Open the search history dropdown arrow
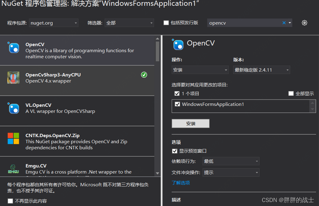The height and width of the screenshot is (206, 319). [290, 23]
